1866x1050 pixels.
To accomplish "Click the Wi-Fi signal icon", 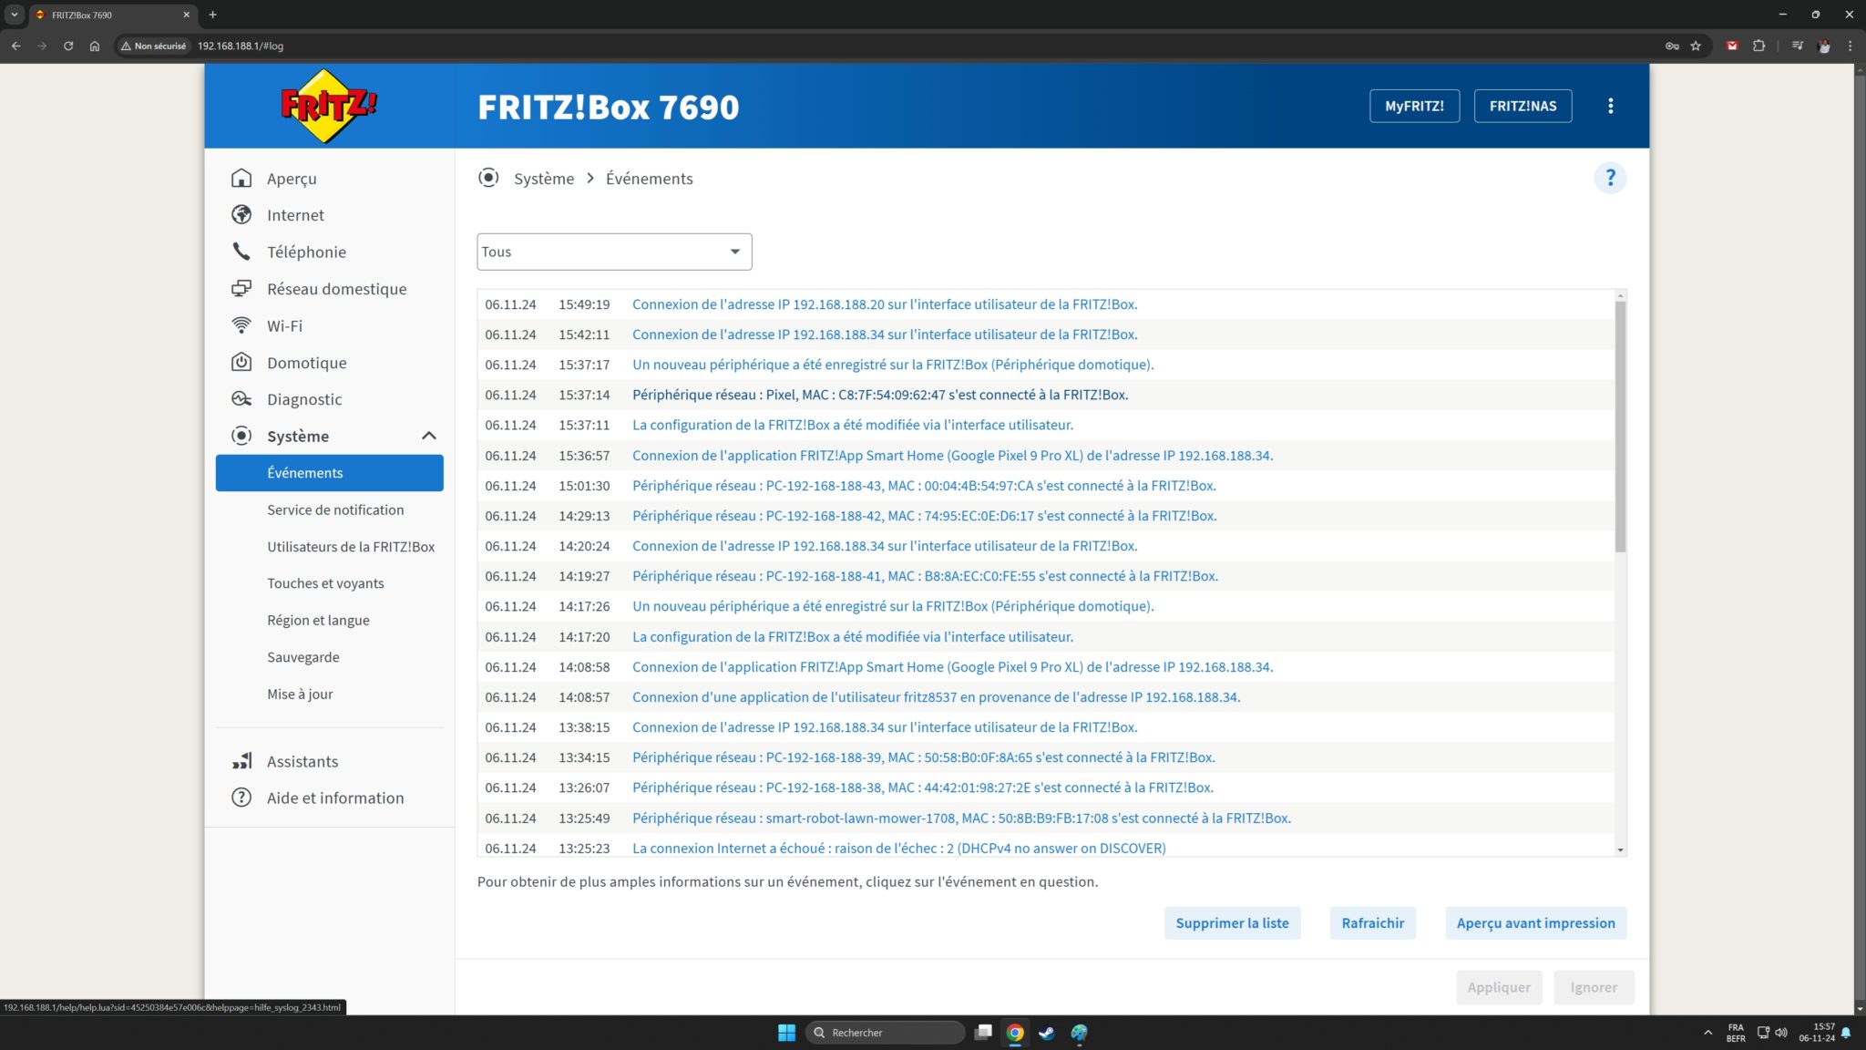I will tap(241, 325).
